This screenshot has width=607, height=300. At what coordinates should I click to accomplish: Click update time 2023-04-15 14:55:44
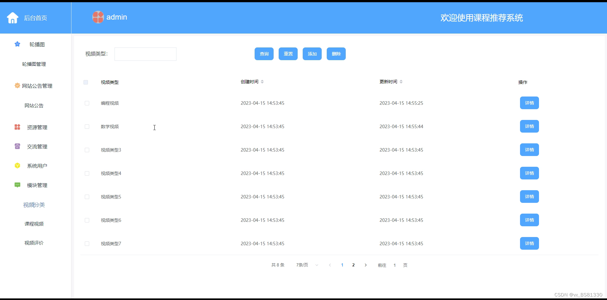(401, 127)
